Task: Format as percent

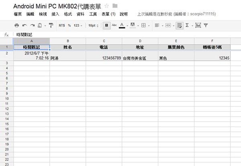Action: (69, 25)
